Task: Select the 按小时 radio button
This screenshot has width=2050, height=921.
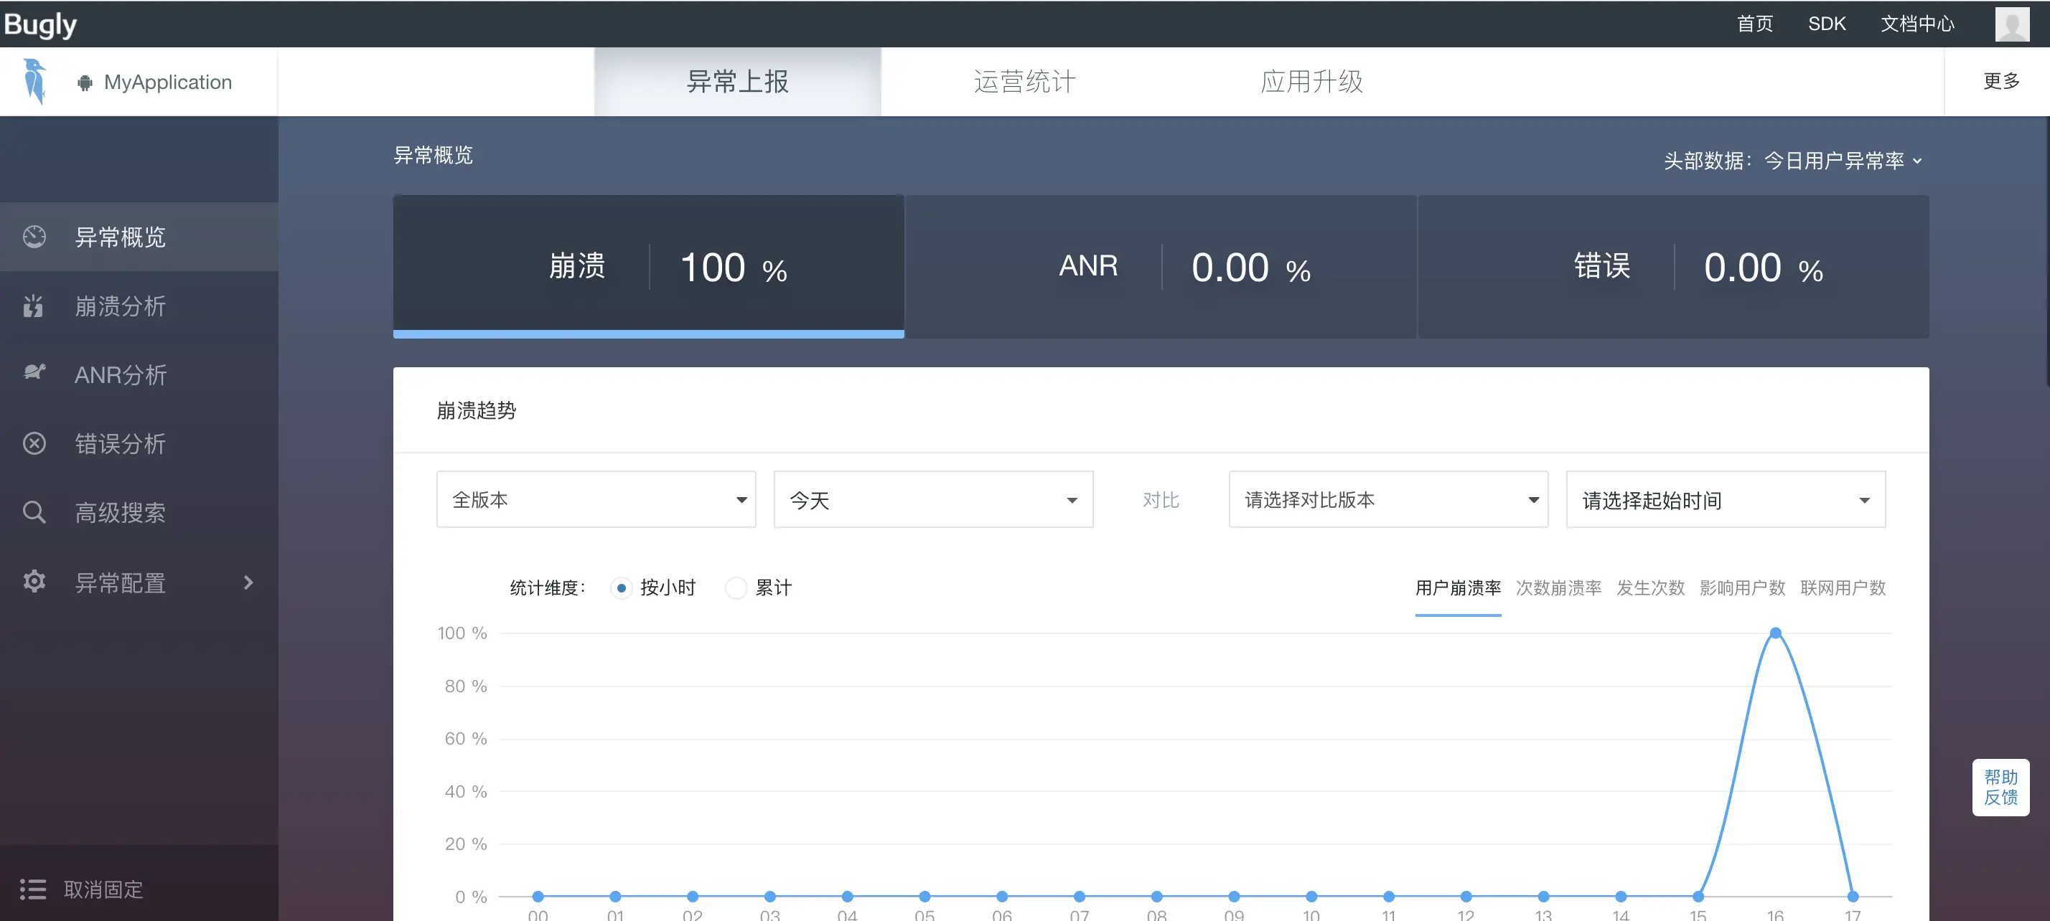Action: (x=621, y=587)
